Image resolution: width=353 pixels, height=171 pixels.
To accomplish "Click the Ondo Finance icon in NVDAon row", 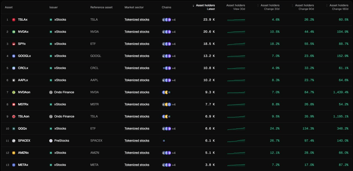I will pos(51,92).
